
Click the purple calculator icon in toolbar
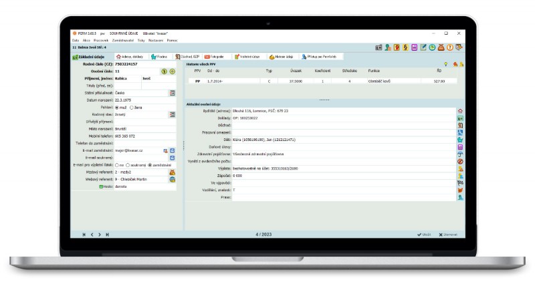(x=415, y=47)
